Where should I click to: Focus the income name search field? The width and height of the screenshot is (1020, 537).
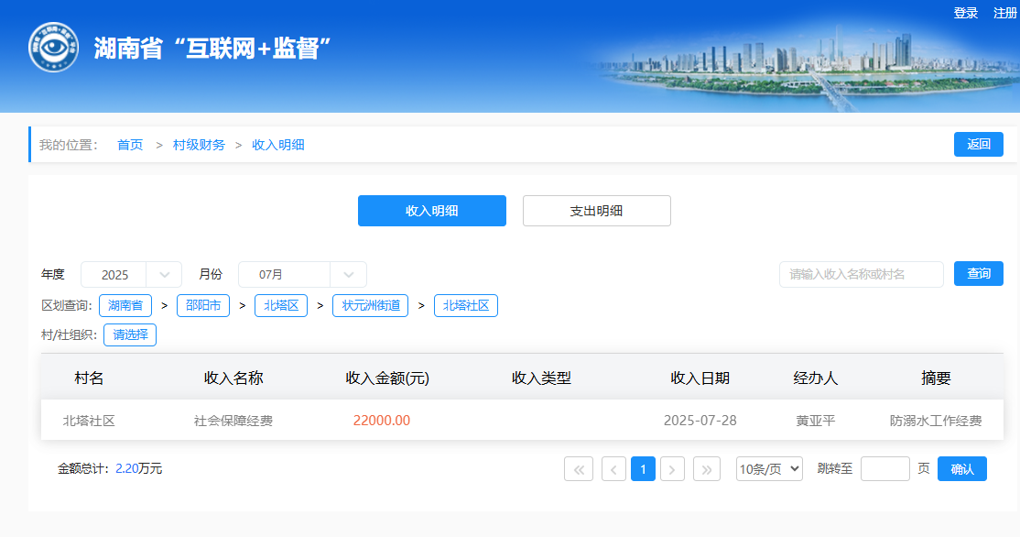coord(861,275)
